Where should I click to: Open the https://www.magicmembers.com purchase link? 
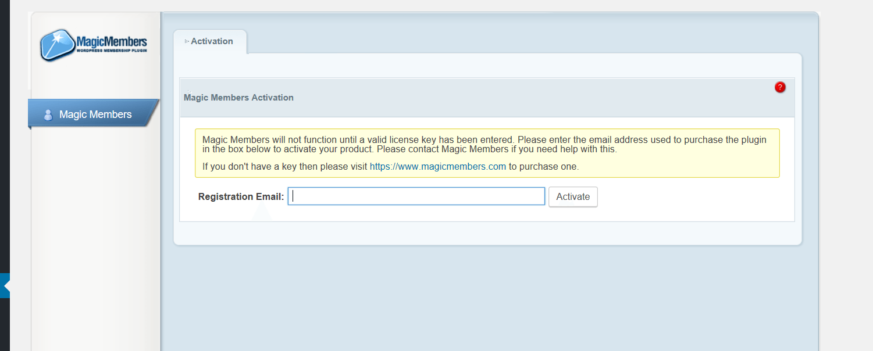tap(438, 166)
